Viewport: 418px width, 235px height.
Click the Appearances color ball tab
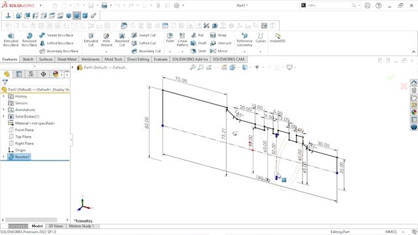click(56, 74)
